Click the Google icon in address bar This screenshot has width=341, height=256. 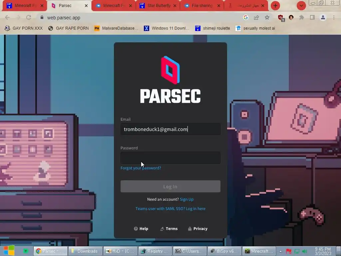246,17
